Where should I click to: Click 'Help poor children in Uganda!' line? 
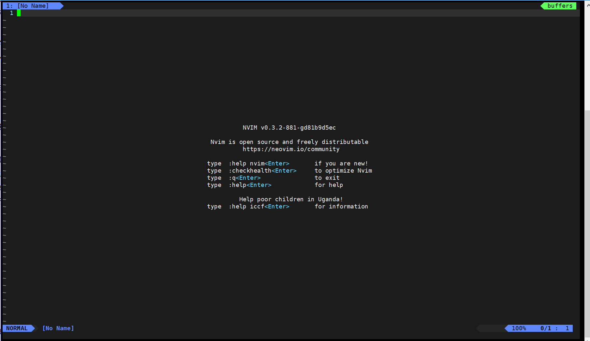(291, 199)
